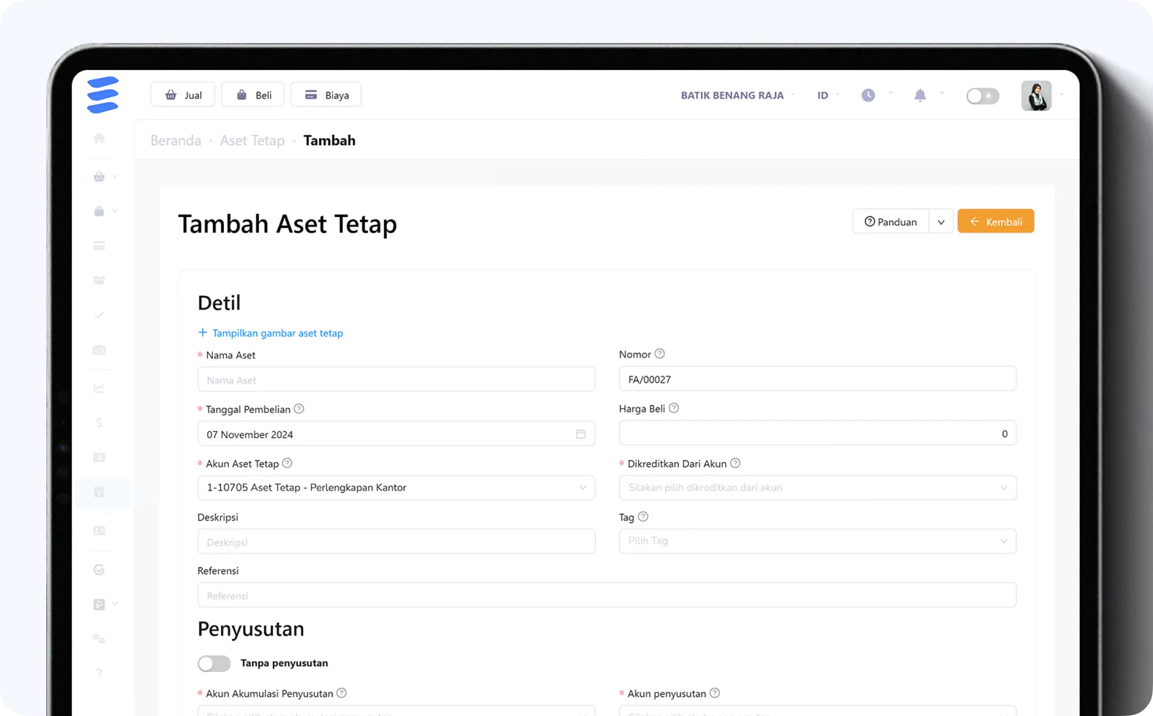Click the Referensi input field
This screenshot has width=1153, height=716.
tap(607, 595)
